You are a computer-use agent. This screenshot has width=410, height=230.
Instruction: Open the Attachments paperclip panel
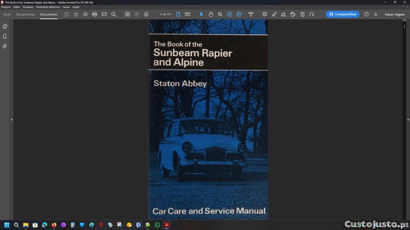coord(5,46)
